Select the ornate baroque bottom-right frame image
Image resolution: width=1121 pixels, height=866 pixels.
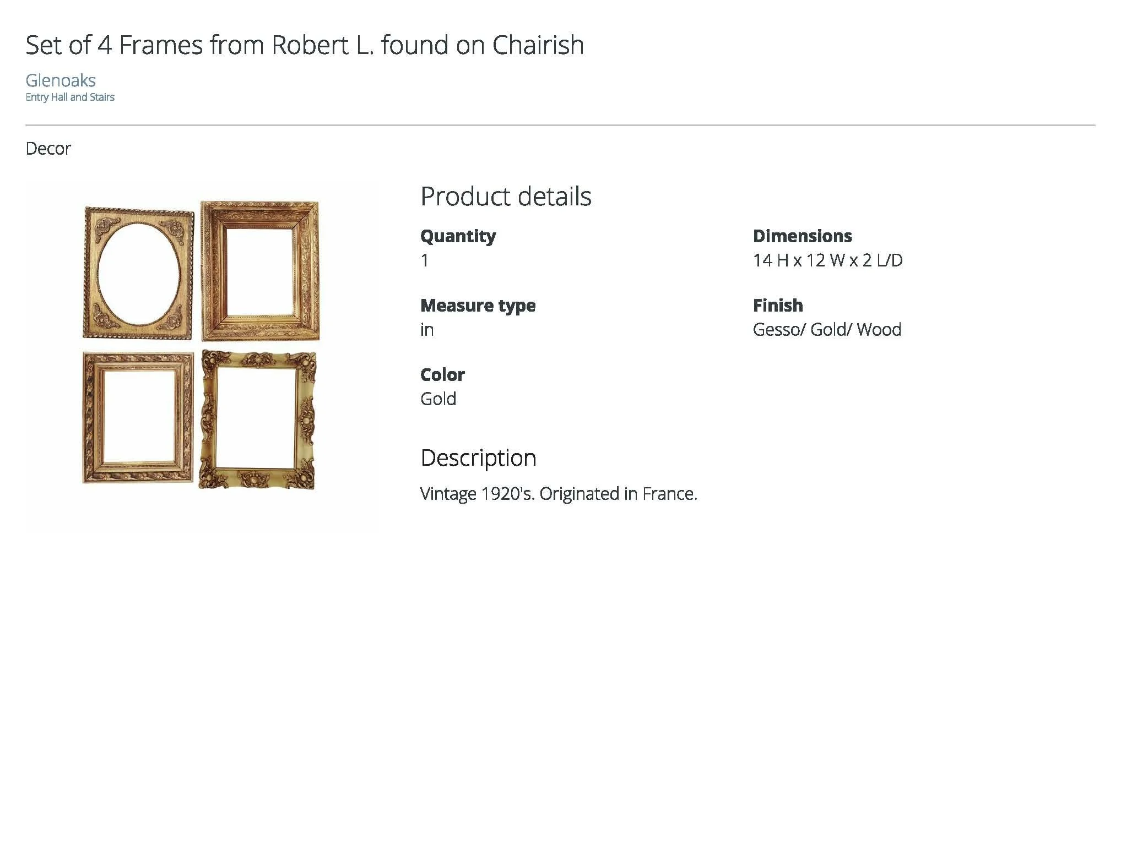point(258,420)
